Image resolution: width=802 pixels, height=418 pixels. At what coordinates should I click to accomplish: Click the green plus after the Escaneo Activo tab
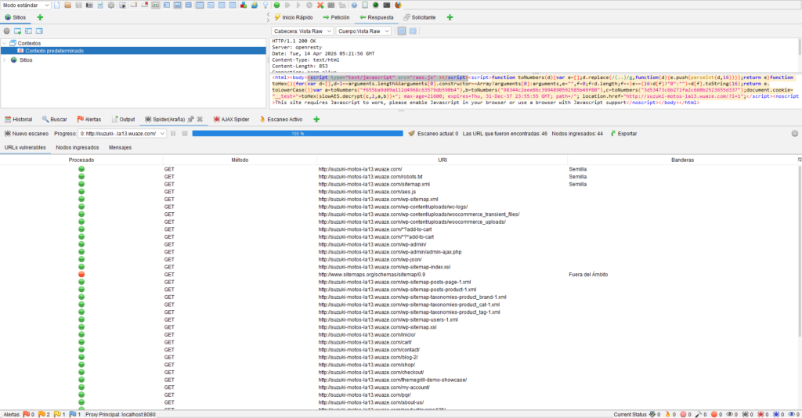(x=316, y=119)
